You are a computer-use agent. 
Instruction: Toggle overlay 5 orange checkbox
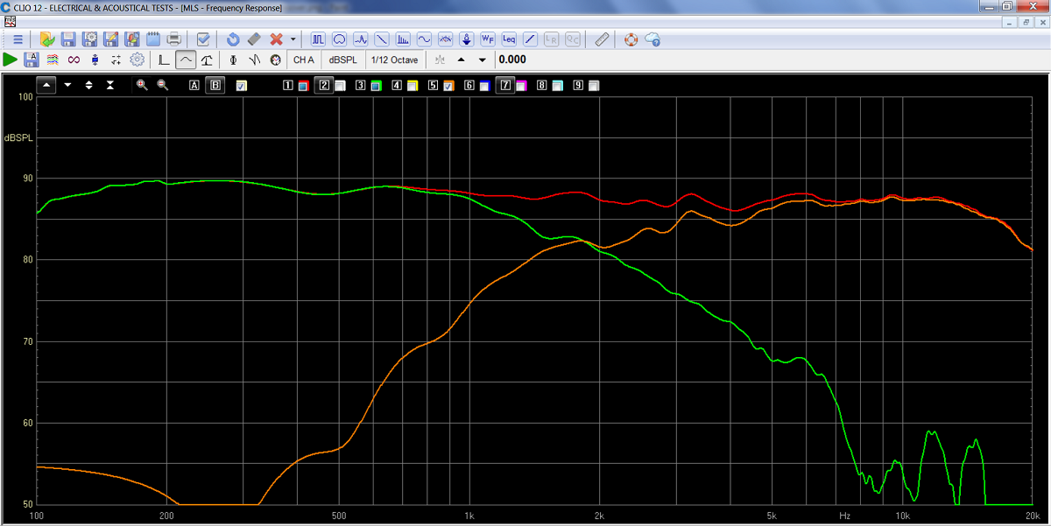tap(448, 86)
